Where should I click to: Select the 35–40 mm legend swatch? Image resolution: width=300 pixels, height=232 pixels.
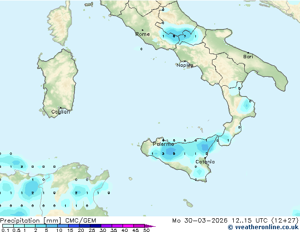pos(117,226)
